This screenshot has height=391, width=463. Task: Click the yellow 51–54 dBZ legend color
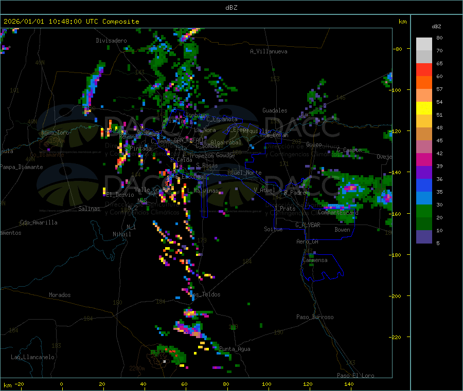tap(424, 108)
